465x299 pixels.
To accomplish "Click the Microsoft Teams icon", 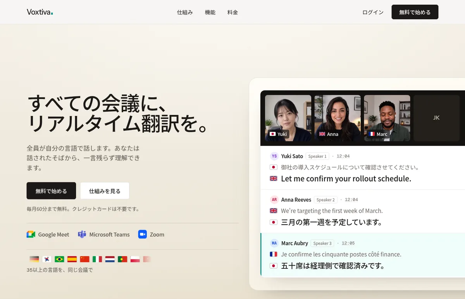I will tap(82, 234).
